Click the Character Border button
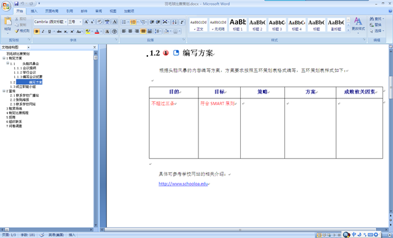393x238 pixels. (115, 22)
